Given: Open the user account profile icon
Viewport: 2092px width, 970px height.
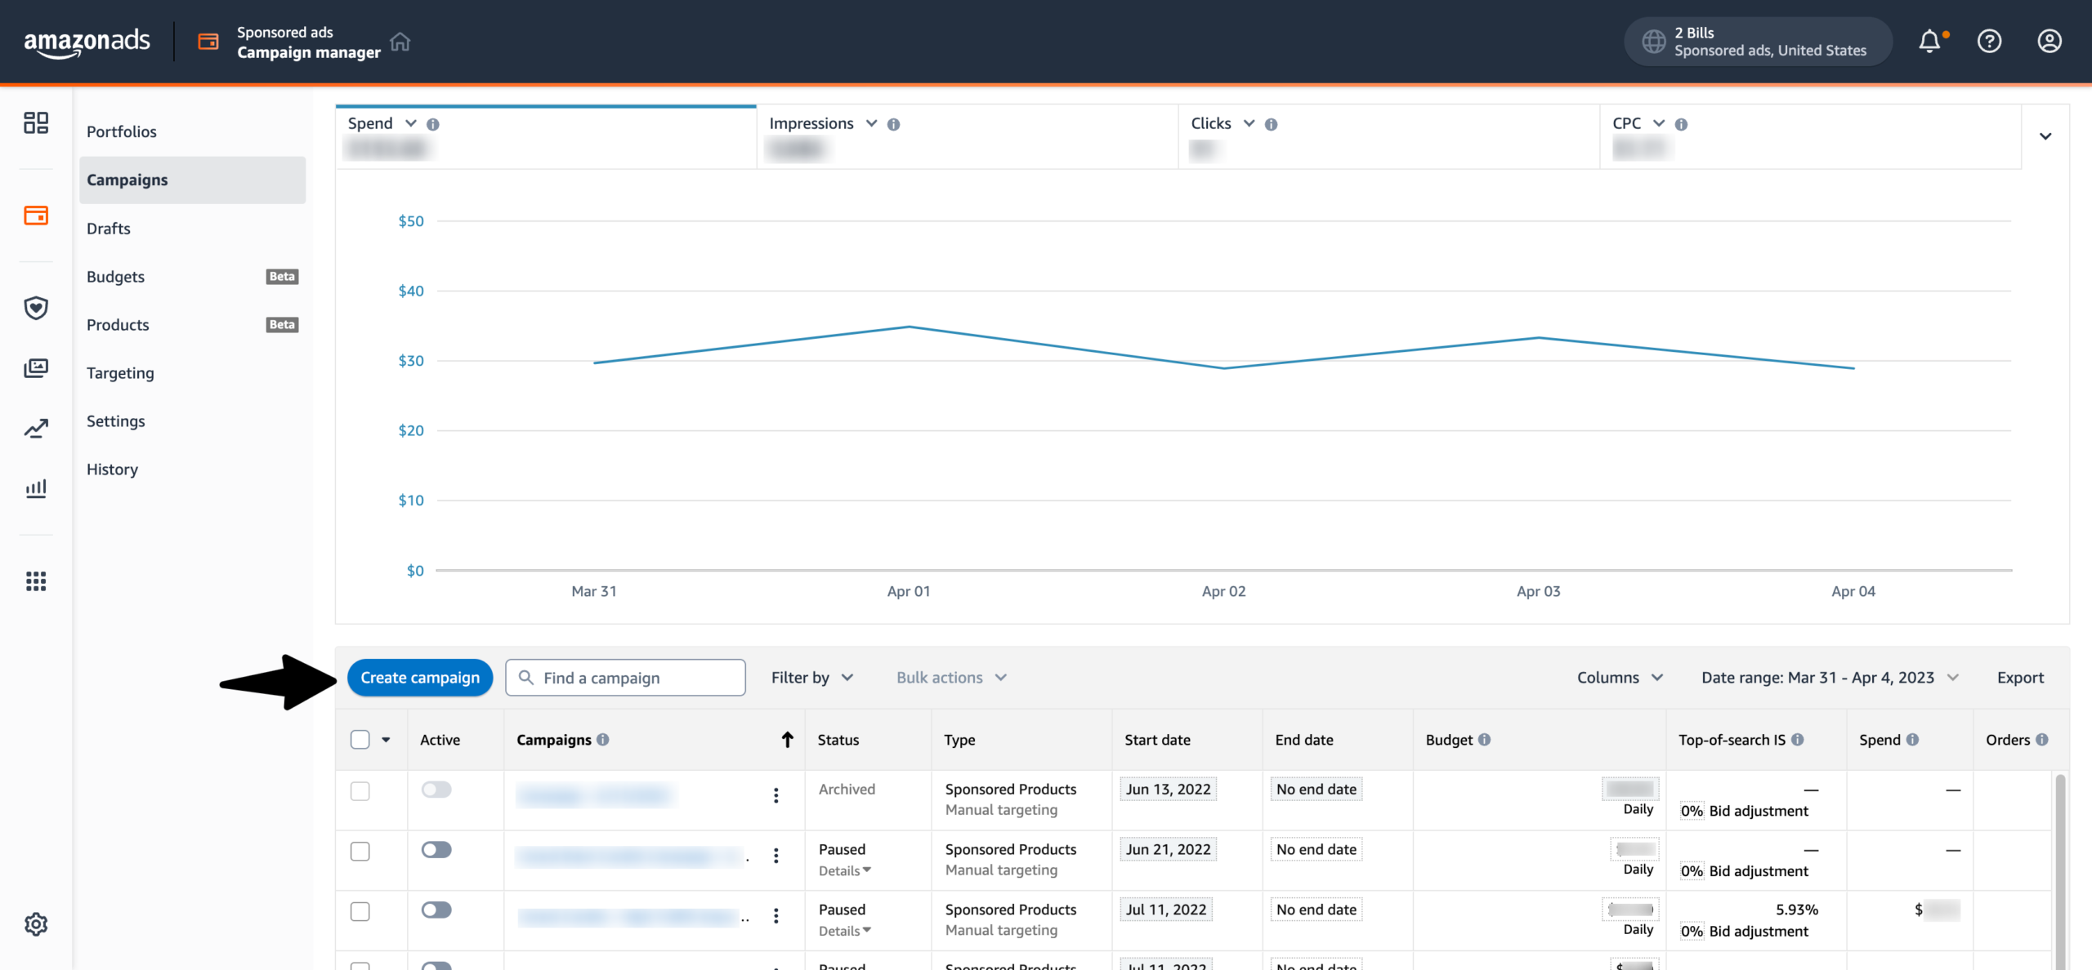Looking at the screenshot, I should pyautogui.click(x=2049, y=41).
